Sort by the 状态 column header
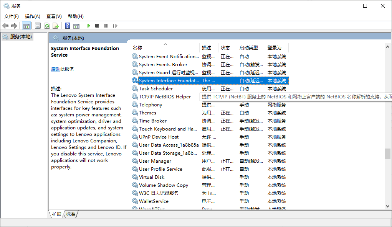Image resolution: width=392 pixels, height=227 pixels. click(226, 47)
